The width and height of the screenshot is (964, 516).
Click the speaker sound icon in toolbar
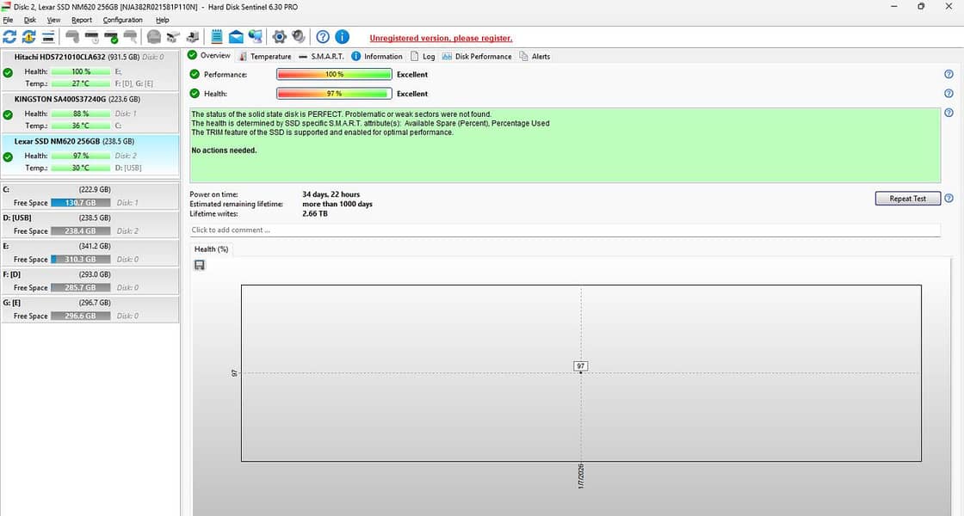coord(298,37)
